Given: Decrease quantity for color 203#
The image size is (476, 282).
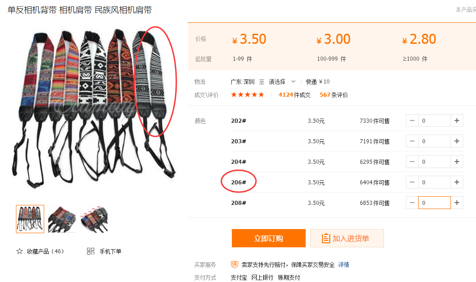Looking at the screenshot, I should point(412,141).
